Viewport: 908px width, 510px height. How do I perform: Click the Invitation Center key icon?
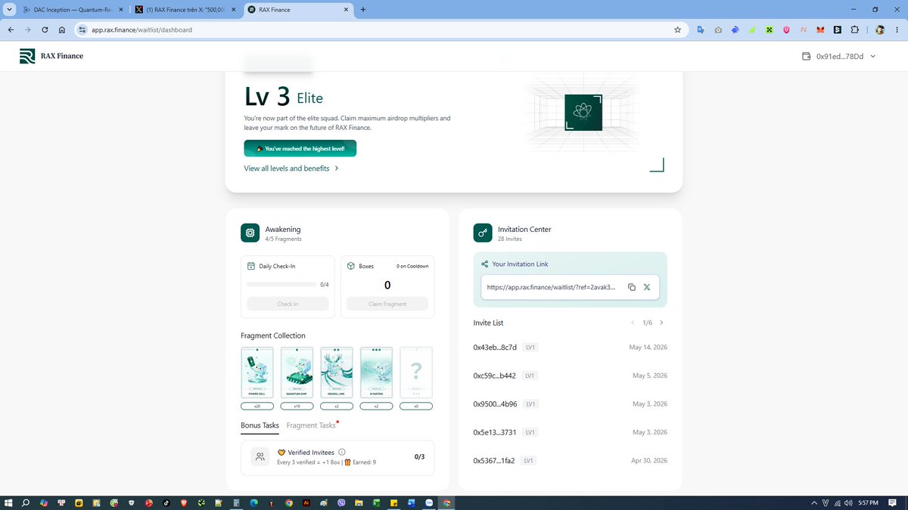[x=483, y=233]
